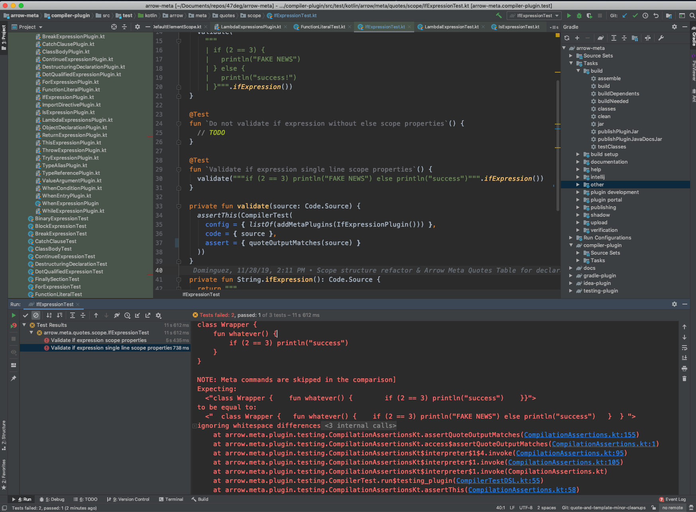
Task: Open Search Everywhere magnifier icon
Action: tap(692, 16)
